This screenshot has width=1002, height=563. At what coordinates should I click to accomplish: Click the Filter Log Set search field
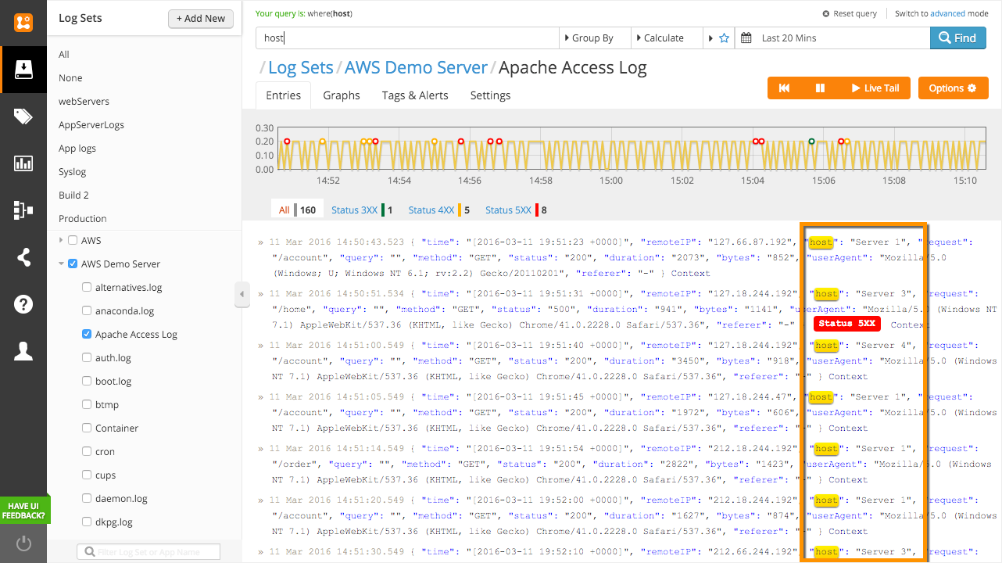coord(149,552)
